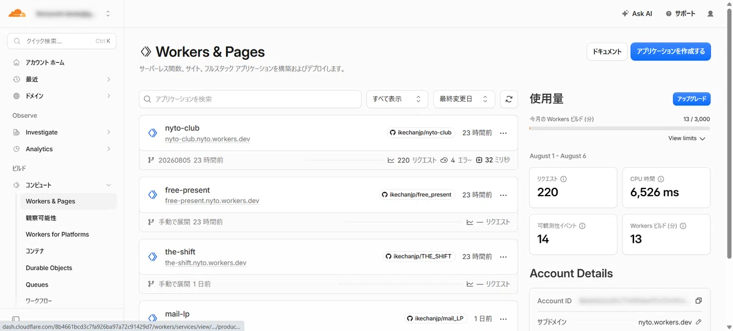This screenshot has height=331, width=733.
Task: Open ikechanjp/THE_SHIFT GitHub repo badge
Action: pos(420,257)
